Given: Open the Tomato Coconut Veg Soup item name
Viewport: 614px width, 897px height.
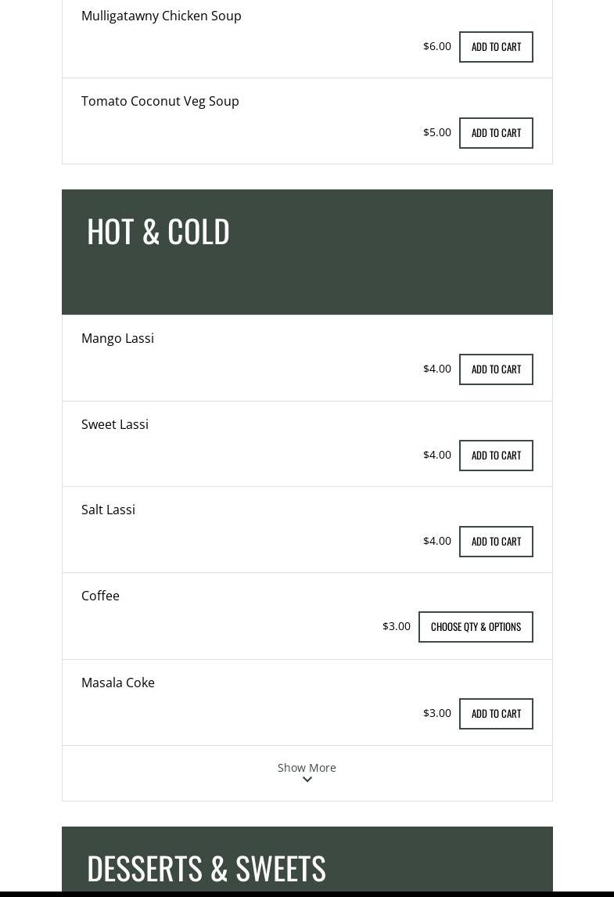Looking at the screenshot, I should click(x=160, y=101).
